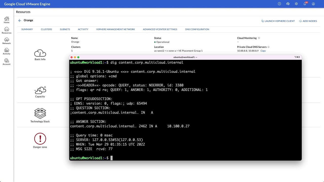The image size is (324, 182).
Task: Open the settings gear icon
Action: pyautogui.click(x=296, y=4)
